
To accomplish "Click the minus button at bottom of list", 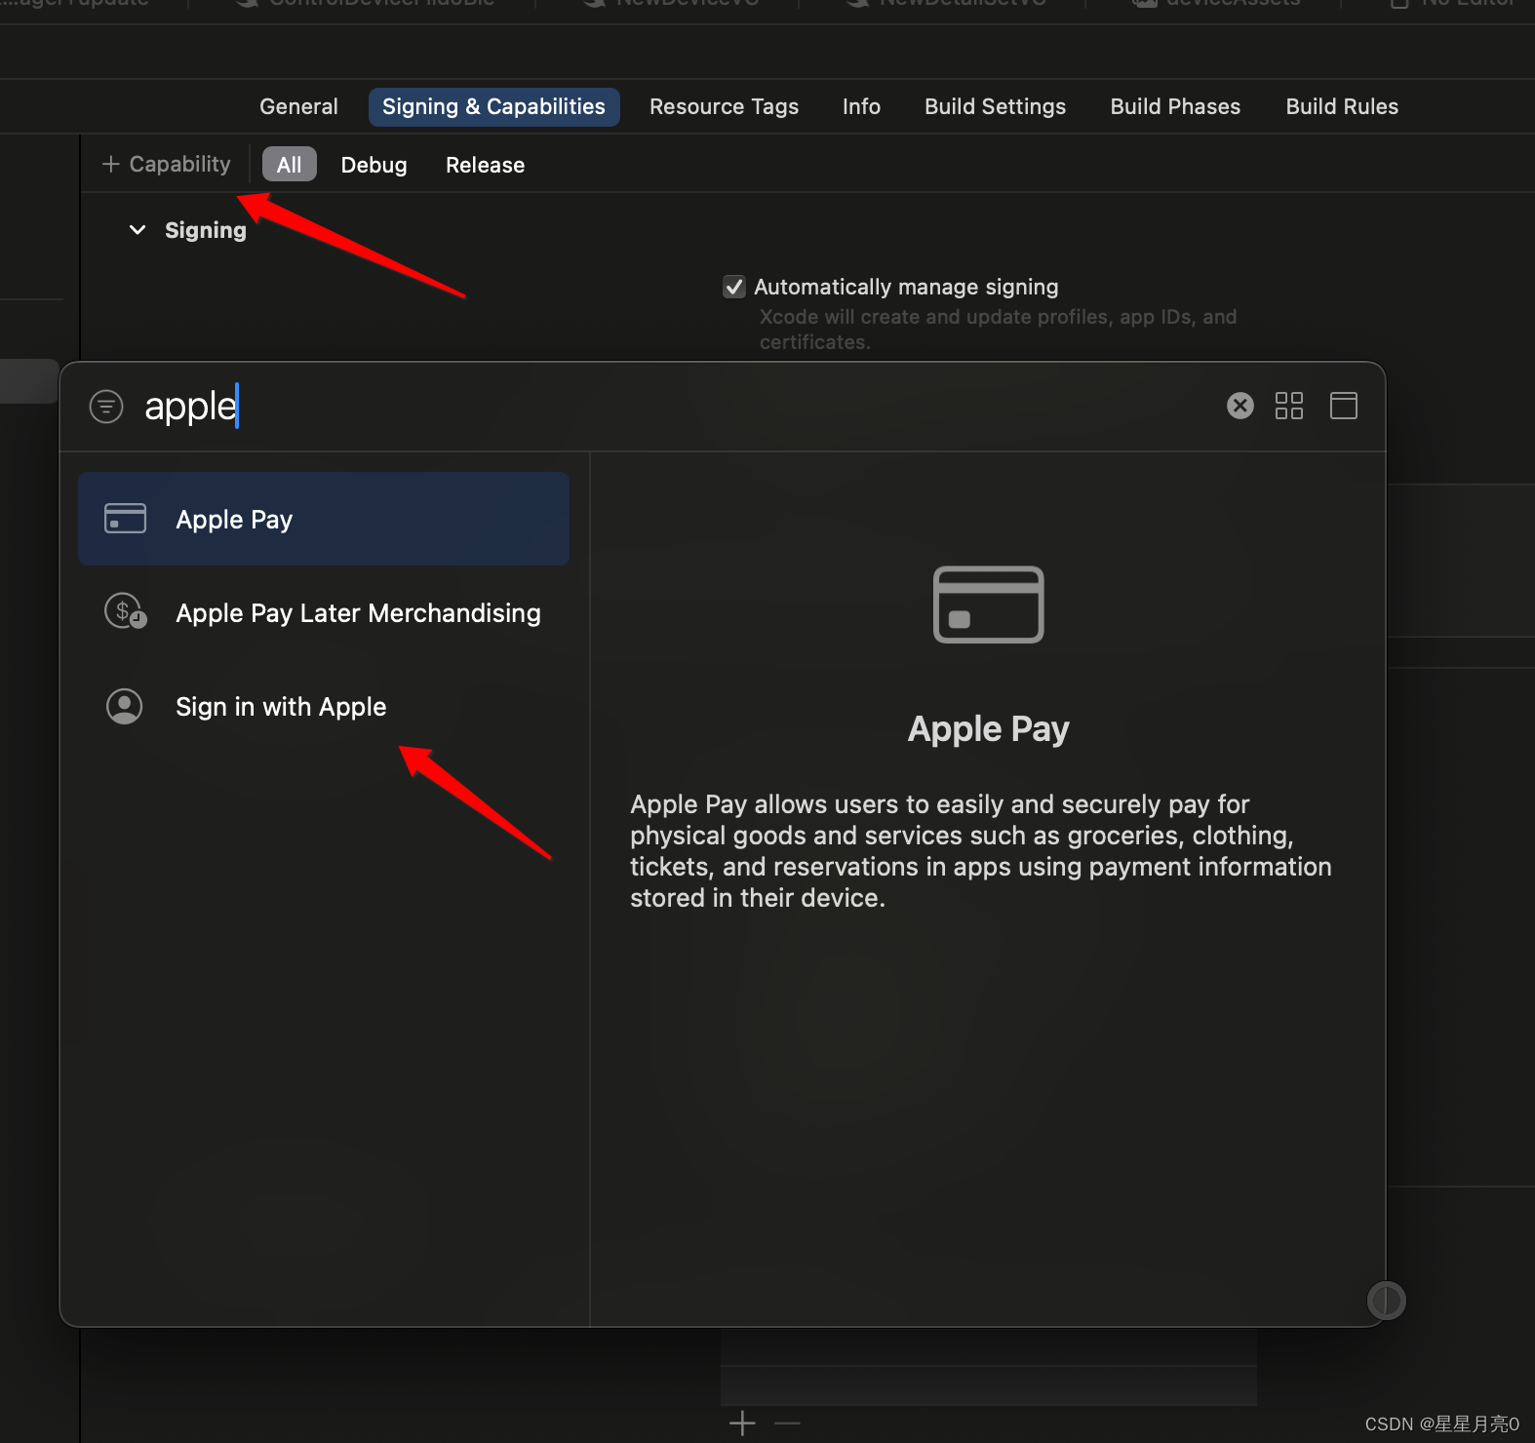I will (787, 1423).
